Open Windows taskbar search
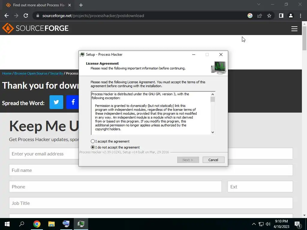307x230 pixels. pos(22,224)
